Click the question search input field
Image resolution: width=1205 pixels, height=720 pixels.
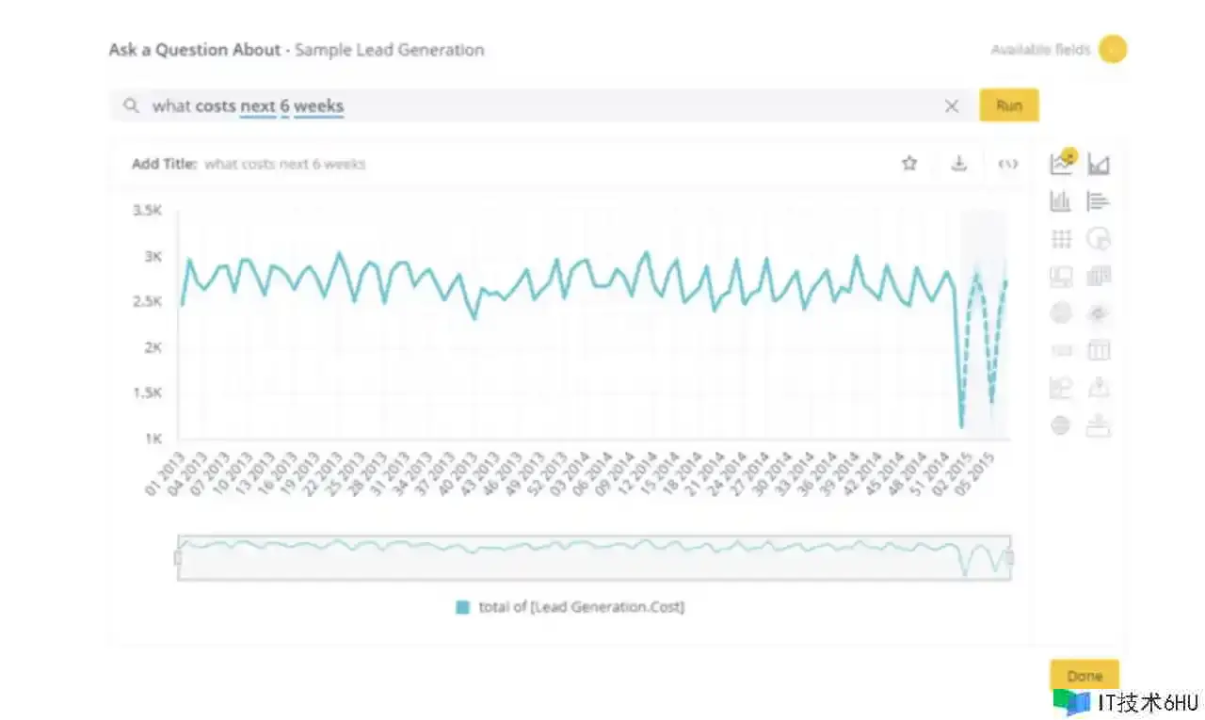click(546, 106)
